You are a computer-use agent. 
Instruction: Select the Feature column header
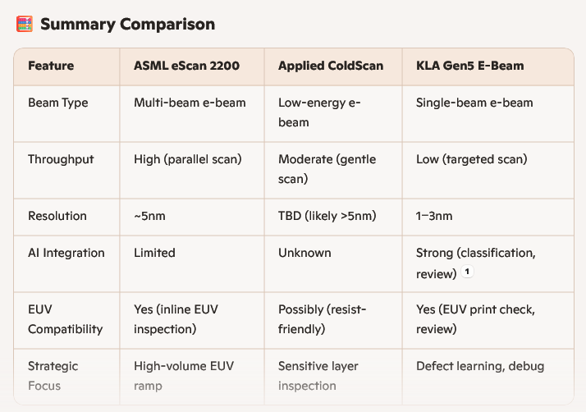point(51,66)
